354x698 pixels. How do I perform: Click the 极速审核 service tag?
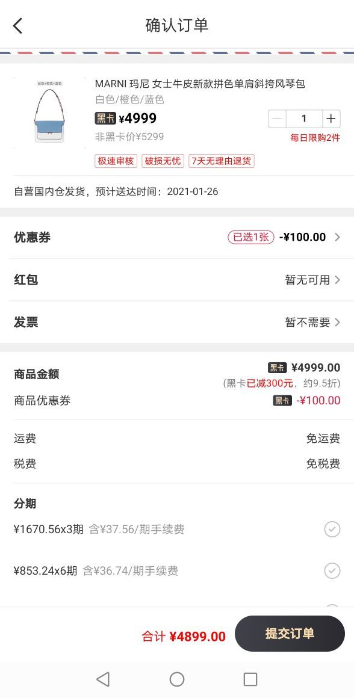(x=116, y=161)
